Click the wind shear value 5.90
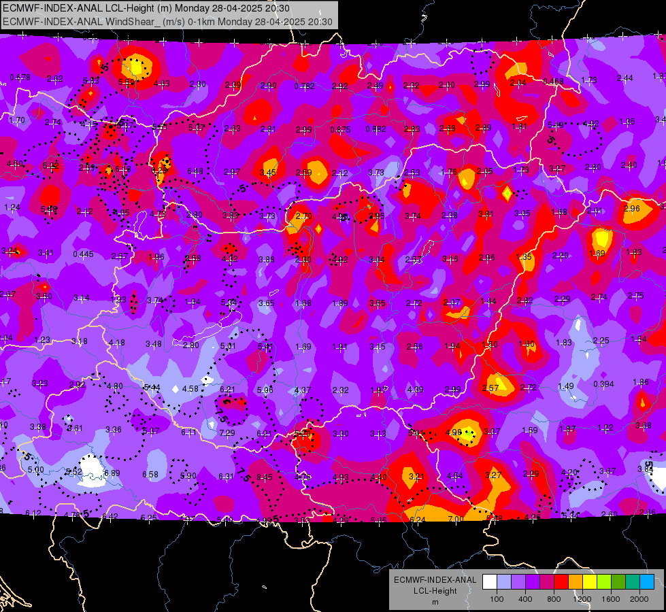This screenshot has width=666, height=612. pyautogui.click(x=188, y=476)
